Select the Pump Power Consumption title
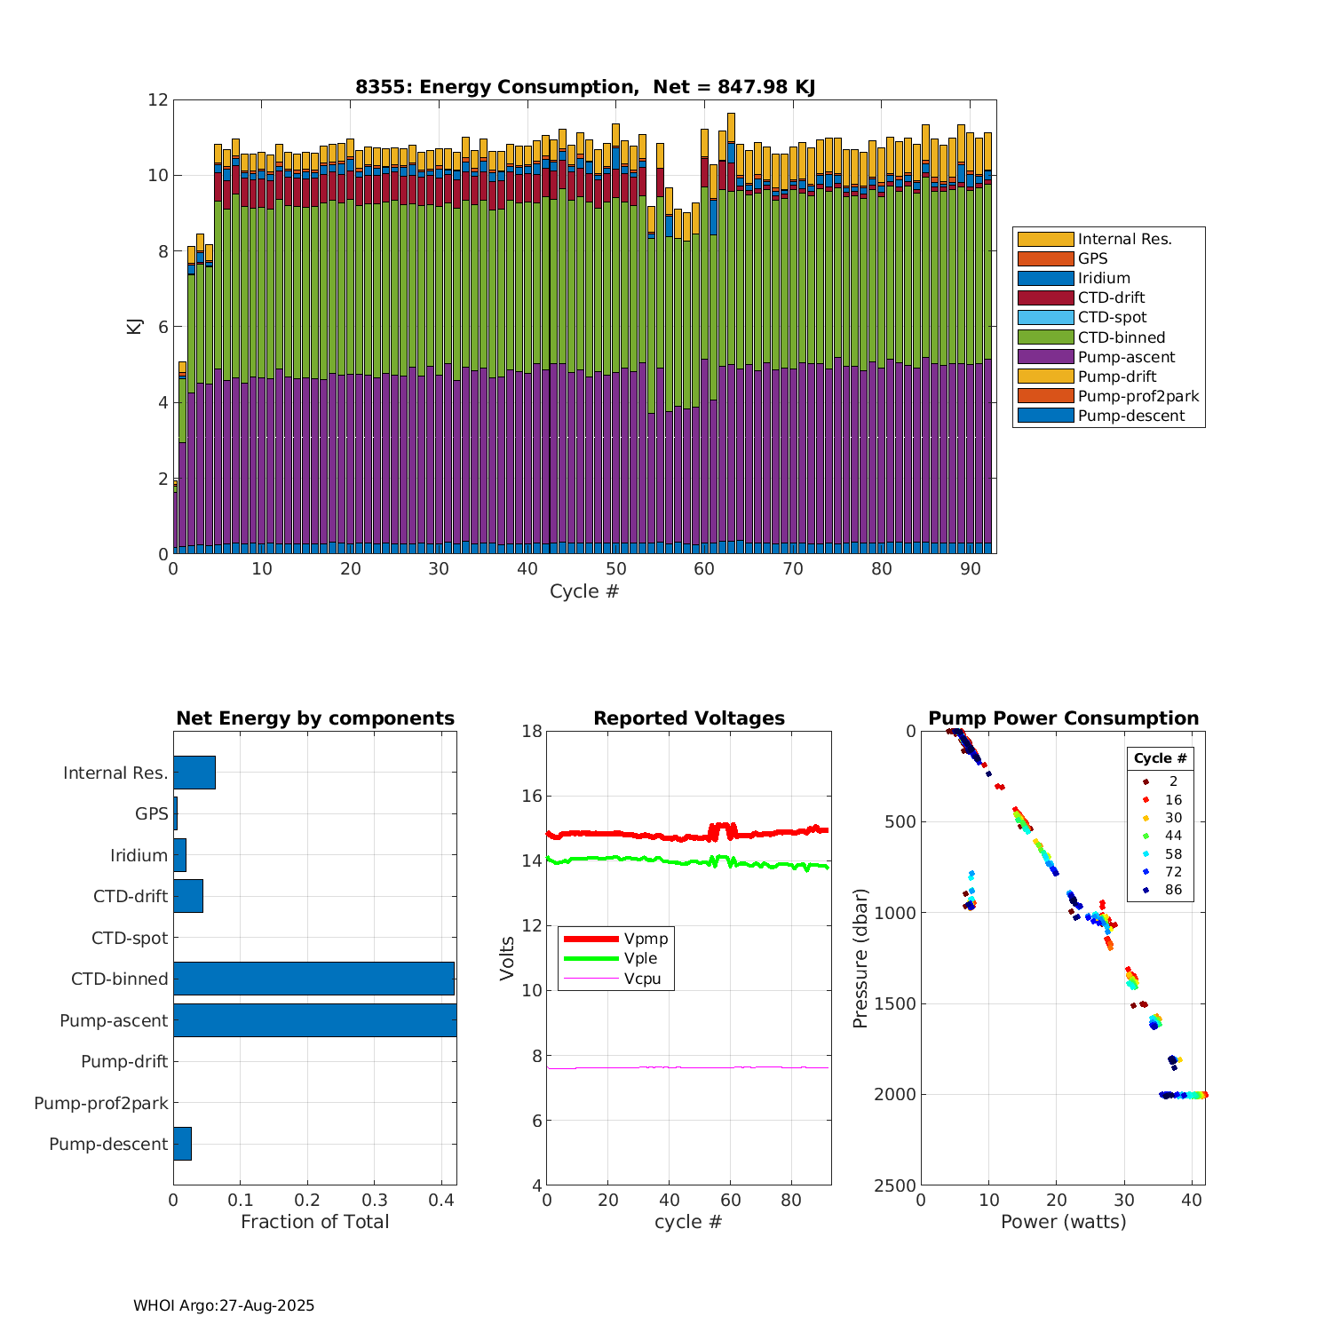The height and width of the screenshot is (1332, 1332). 1063,718
